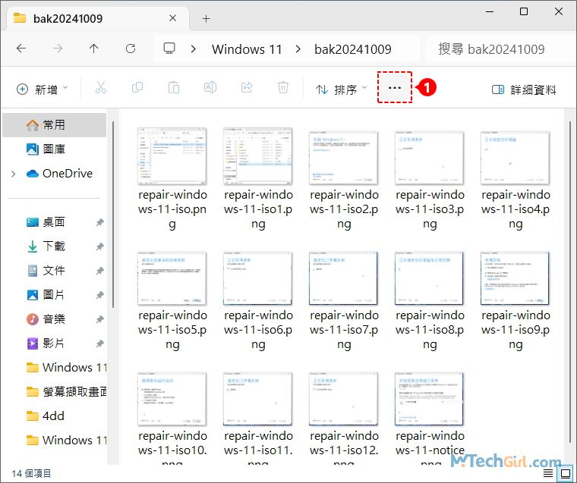577x483 pixels.
Task: Open the 排序 sort dropdown
Action: pos(342,89)
